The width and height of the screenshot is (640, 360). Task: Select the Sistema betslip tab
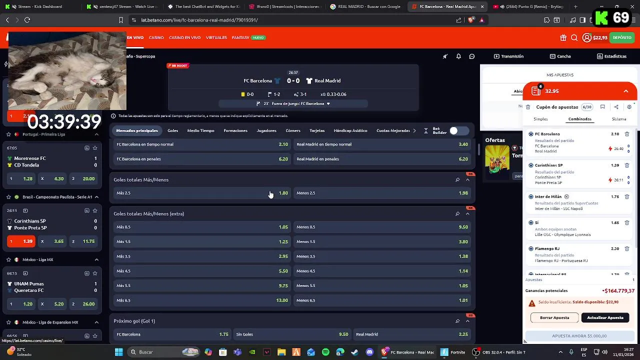point(619,119)
